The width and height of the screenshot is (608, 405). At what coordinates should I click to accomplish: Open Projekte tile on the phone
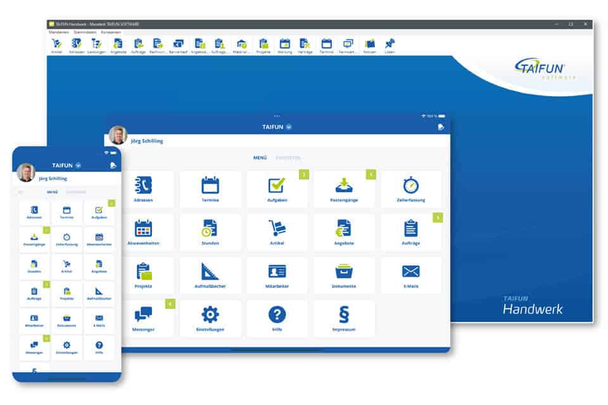(66, 294)
